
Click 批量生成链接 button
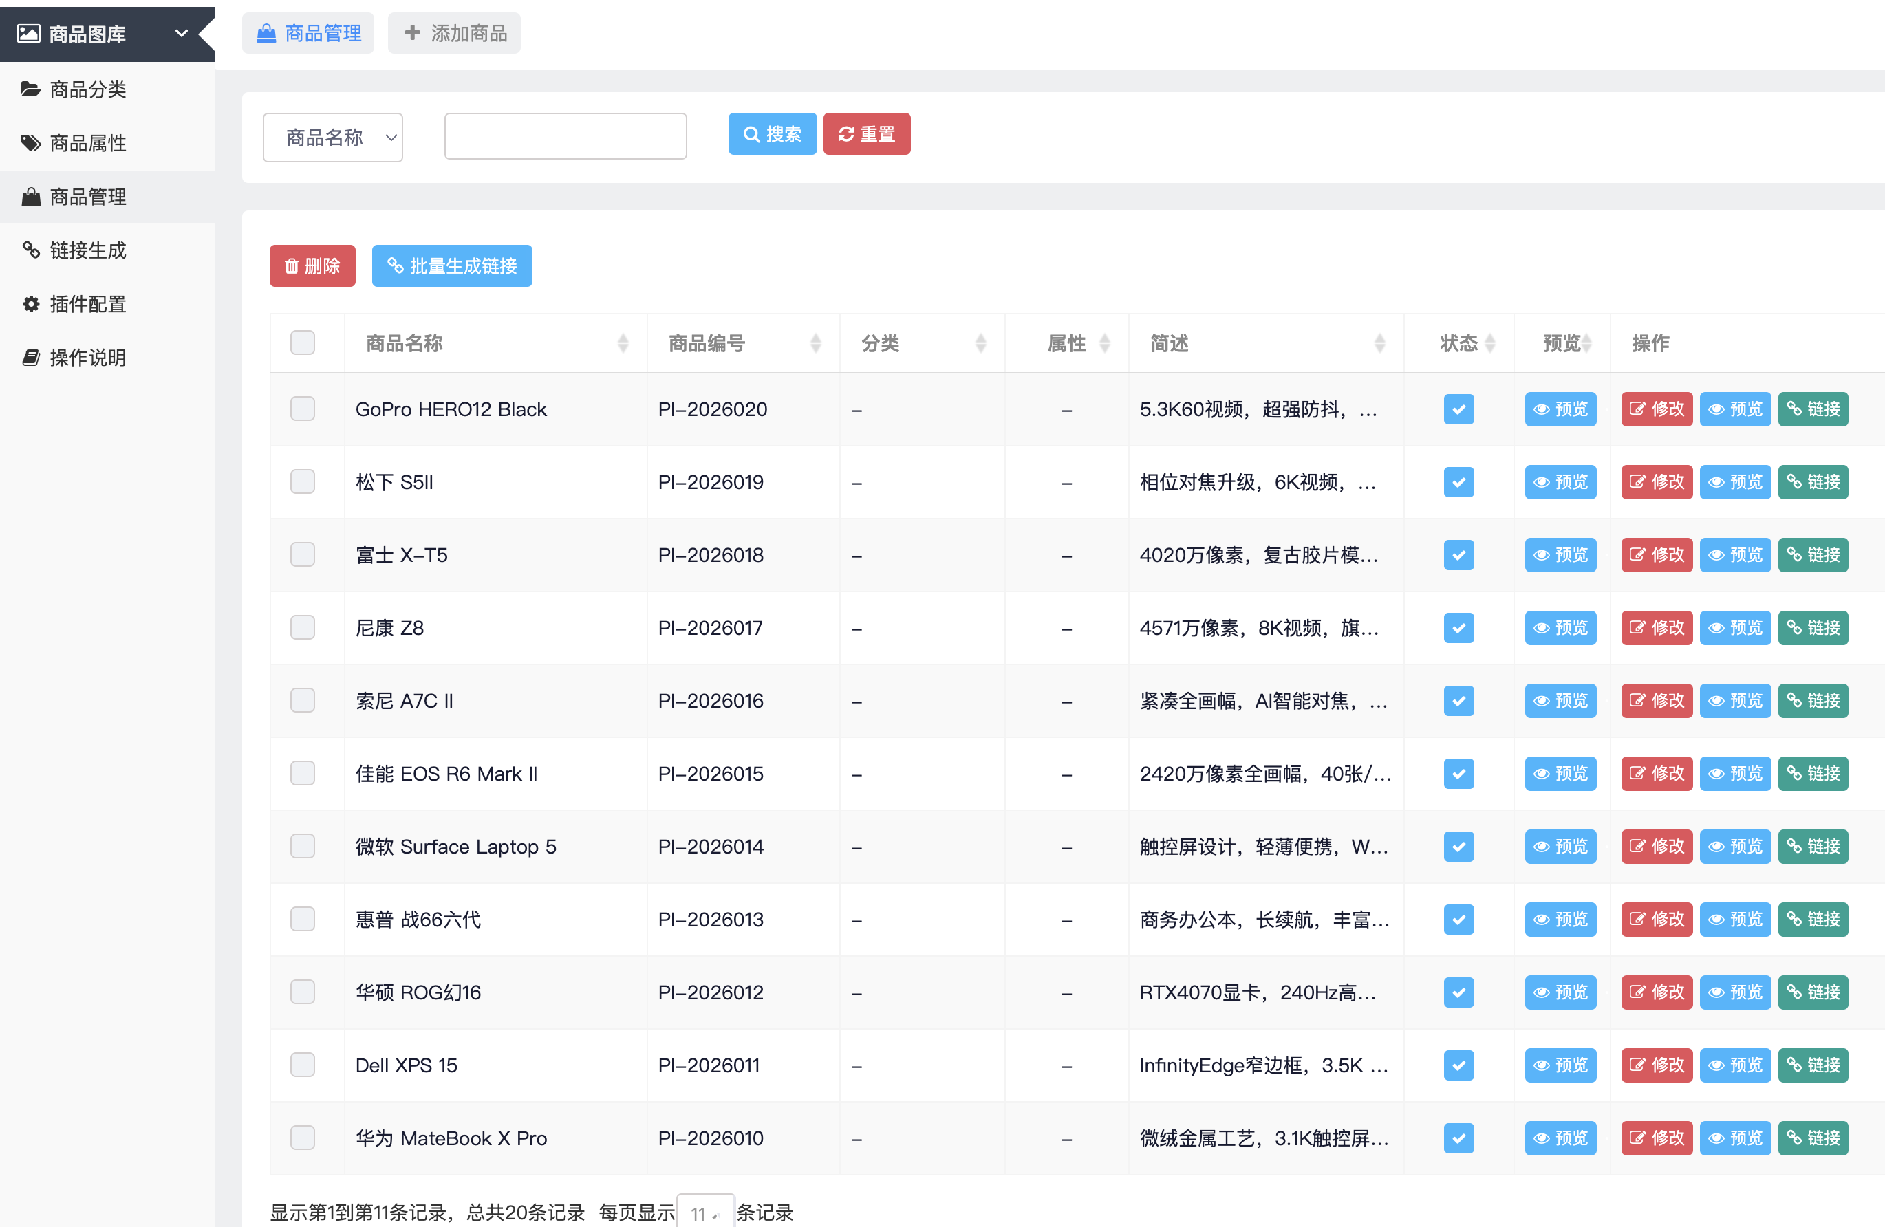452,266
